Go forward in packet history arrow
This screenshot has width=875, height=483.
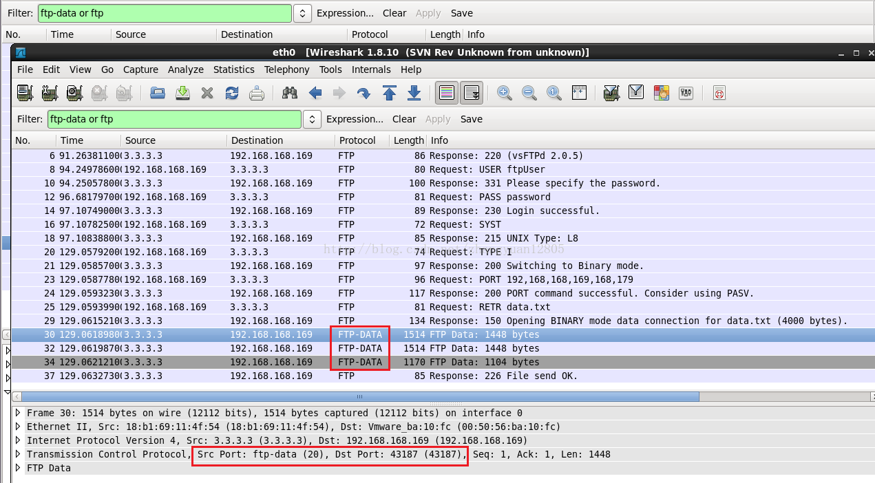[339, 93]
